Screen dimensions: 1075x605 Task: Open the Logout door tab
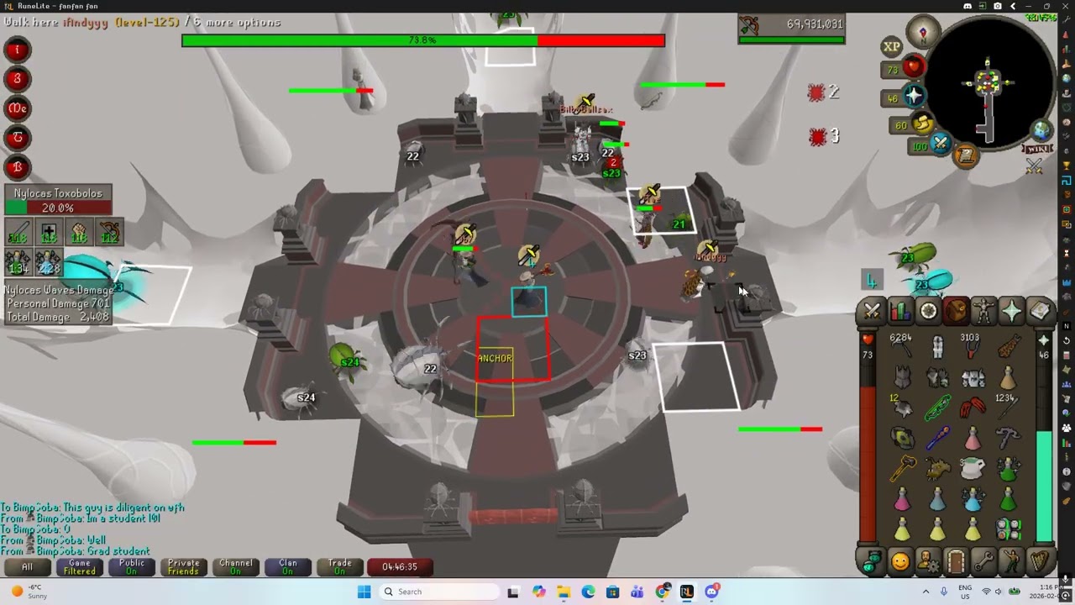click(956, 560)
